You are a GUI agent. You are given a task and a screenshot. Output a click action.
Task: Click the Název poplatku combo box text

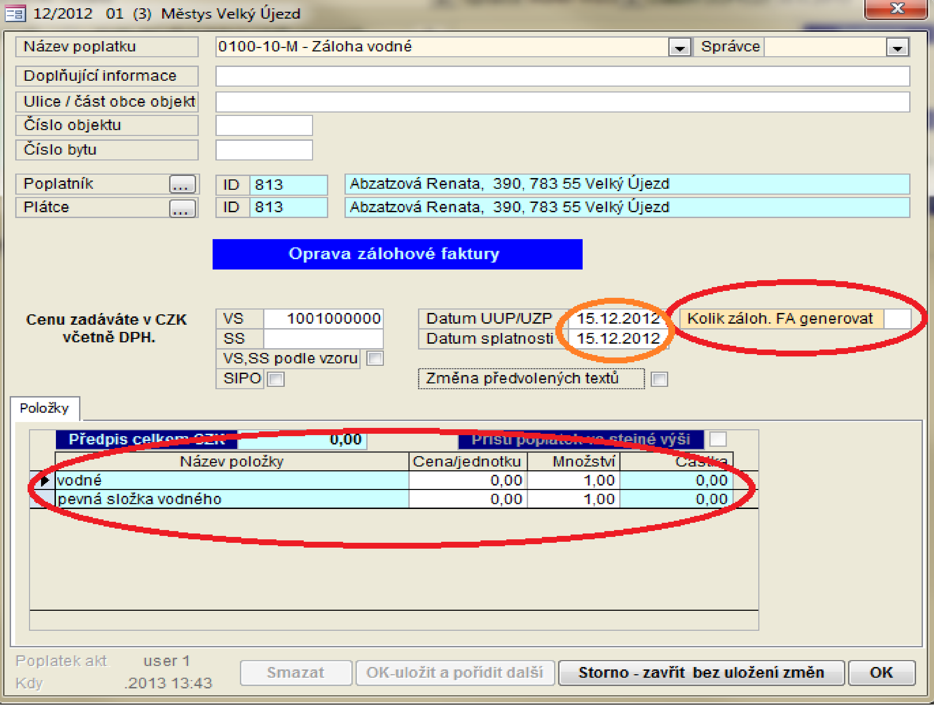coord(442,47)
